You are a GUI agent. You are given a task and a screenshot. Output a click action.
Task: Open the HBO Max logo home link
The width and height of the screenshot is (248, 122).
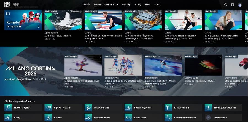[7, 4]
